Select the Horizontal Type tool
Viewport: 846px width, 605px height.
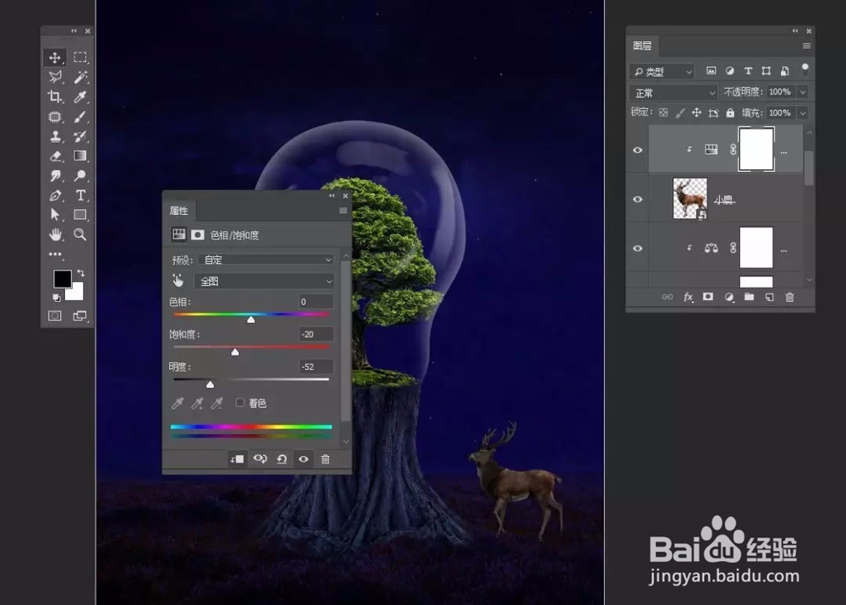[80, 195]
